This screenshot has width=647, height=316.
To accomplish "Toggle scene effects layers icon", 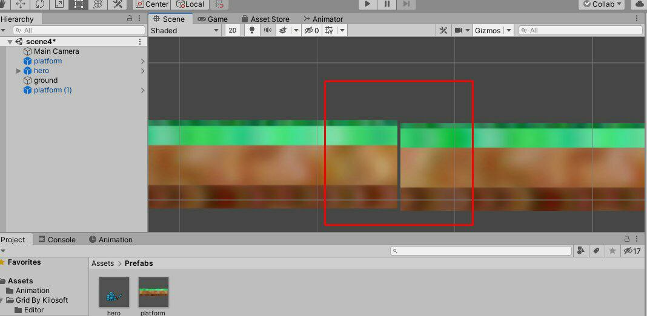I will [283, 30].
